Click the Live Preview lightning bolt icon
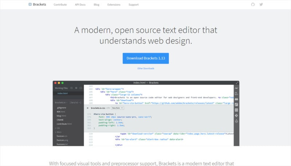The width and height of the screenshot is (291, 166). (x=236, y=88)
